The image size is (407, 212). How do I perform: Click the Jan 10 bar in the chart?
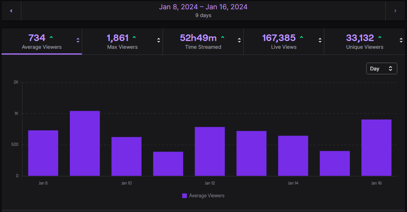[x=126, y=157]
